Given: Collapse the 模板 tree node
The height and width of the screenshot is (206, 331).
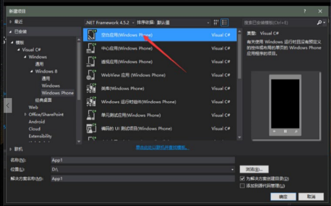Looking at the screenshot, I should click(x=12, y=42).
